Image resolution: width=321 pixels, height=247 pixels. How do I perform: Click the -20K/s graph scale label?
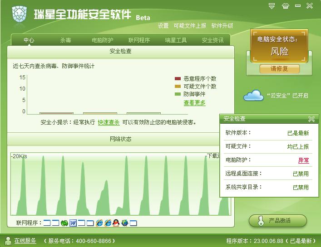(x=19, y=156)
